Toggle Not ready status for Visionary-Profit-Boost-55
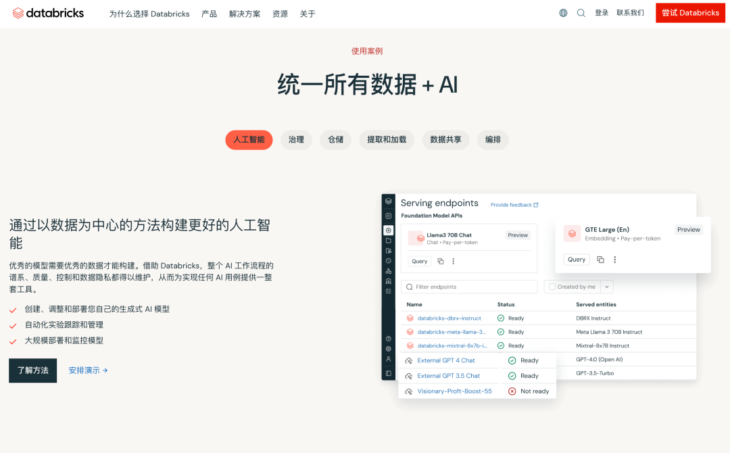730x453 pixels. 512,391
